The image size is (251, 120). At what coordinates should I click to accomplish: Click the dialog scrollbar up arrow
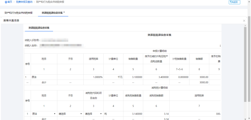245,26
